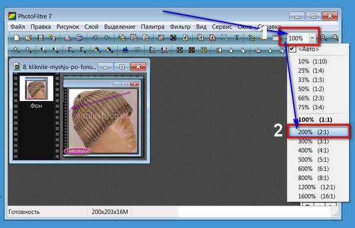355x228 pixels.
Task: Open a file with the folder icon
Action: (28, 38)
